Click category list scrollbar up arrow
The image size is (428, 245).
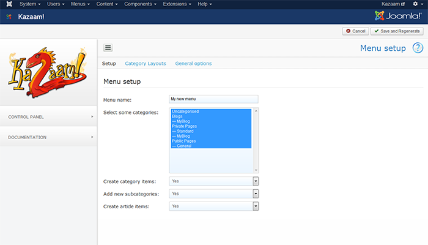pos(256,111)
